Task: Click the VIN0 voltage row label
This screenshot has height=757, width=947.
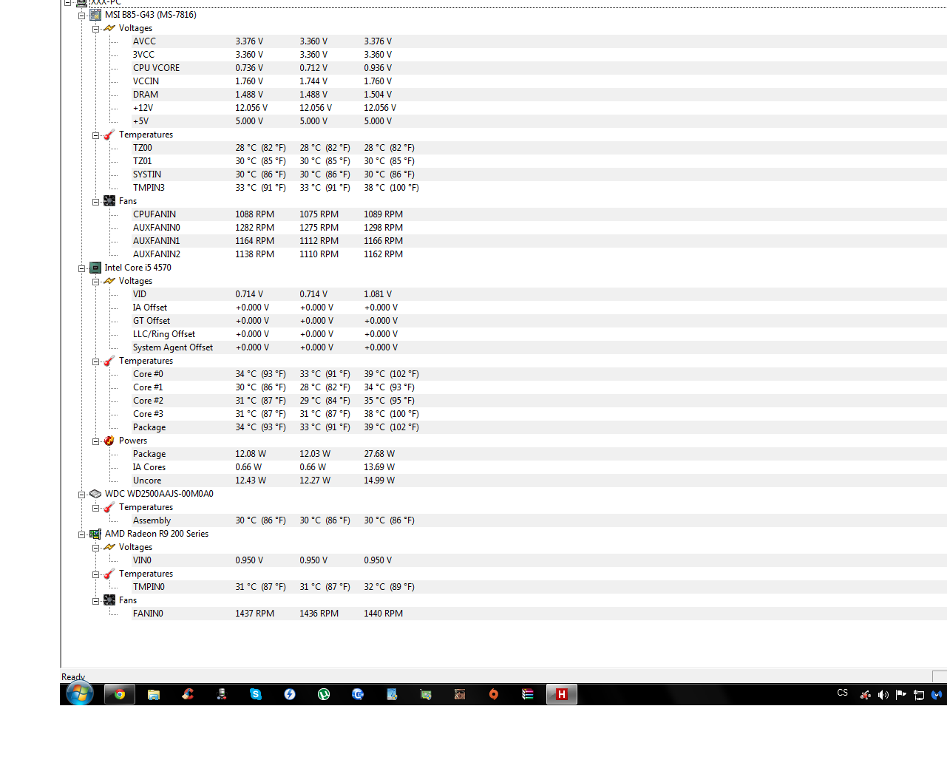Action: (142, 560)
